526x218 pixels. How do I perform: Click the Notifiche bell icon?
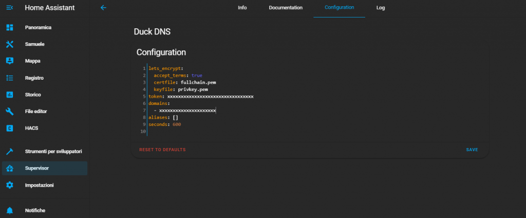click(x=10, y=211)
